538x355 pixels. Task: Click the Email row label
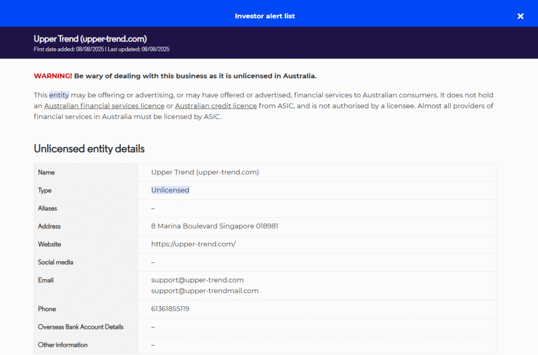pyautogui.click(x=46, y=280)
